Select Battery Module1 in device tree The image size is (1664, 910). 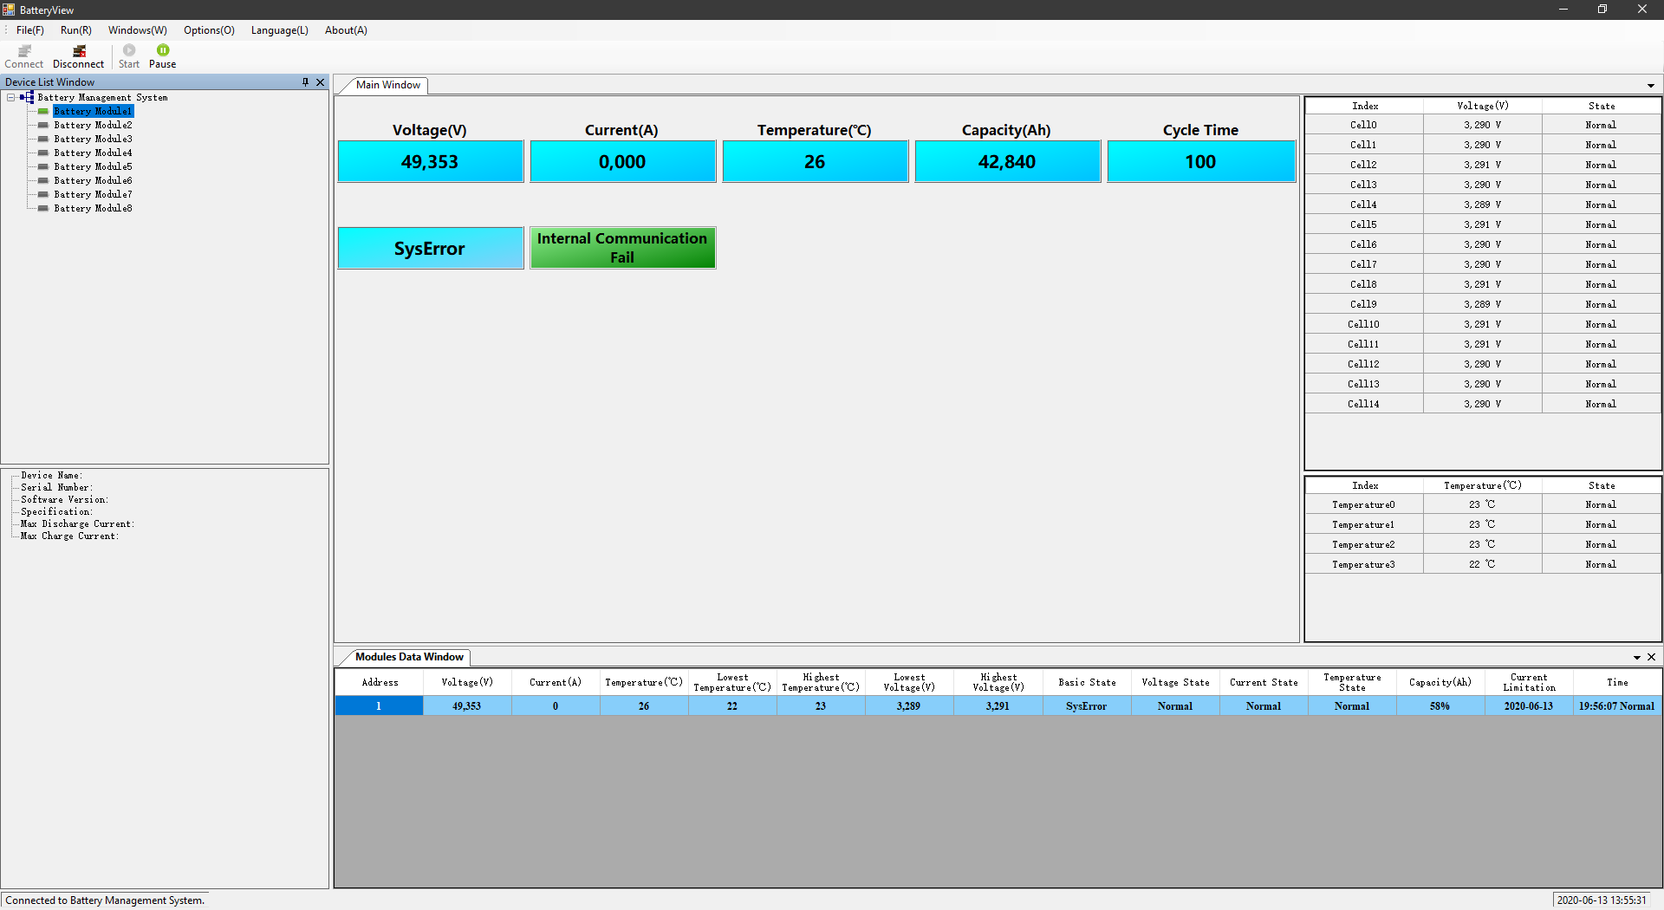point(93,112)
